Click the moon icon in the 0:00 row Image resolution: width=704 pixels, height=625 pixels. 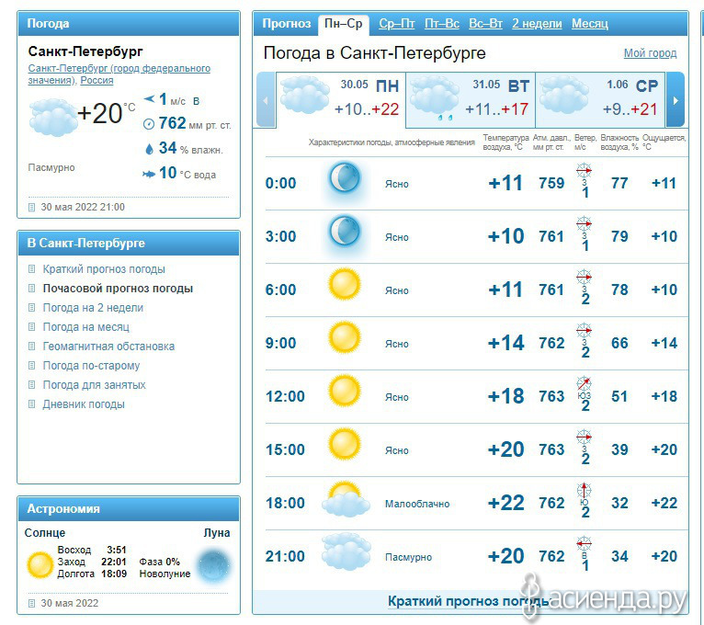[x=345, y=178]
